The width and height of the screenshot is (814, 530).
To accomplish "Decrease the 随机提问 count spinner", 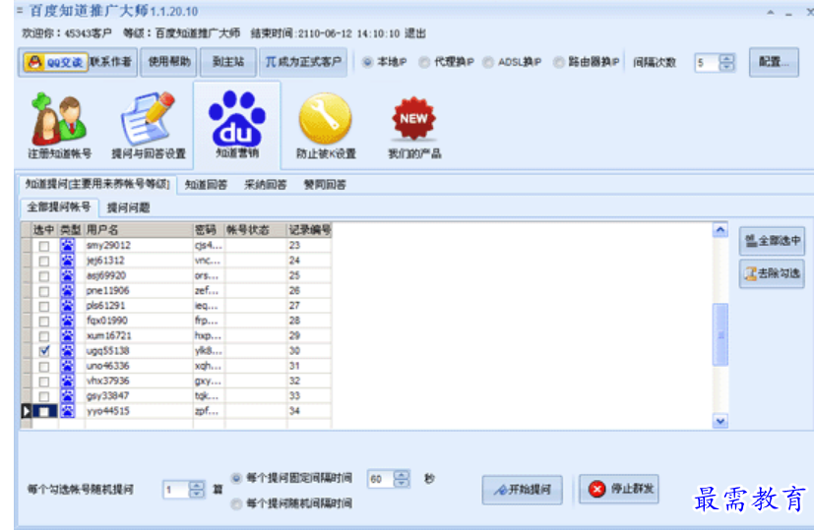I will pyautogui.click(x=196, y=494).
